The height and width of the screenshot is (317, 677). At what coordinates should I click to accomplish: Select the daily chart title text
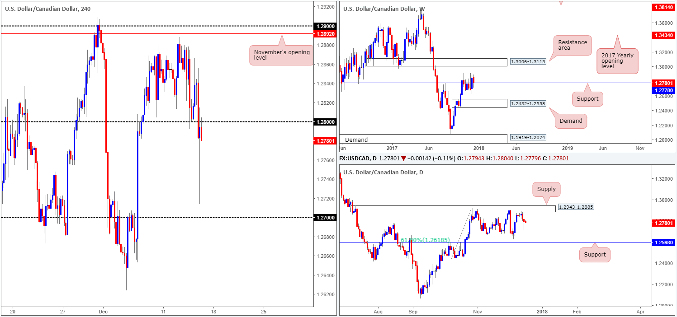[x=383, y=172]
